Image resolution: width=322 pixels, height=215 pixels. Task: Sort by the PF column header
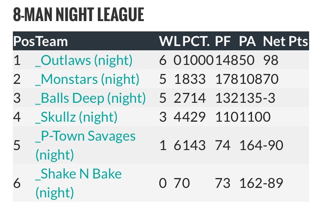[223, 41]
